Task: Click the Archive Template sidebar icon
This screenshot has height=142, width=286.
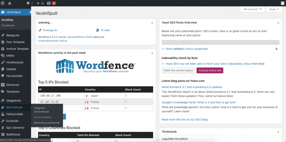Action: coord(3,49)
